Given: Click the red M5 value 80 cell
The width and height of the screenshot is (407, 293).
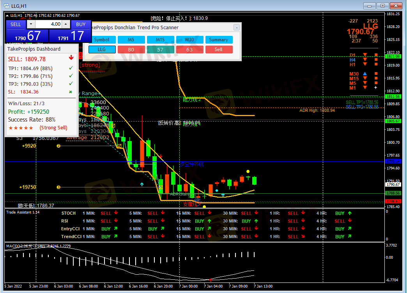Looking at the screenshot, I should click(x=131, y=49).
